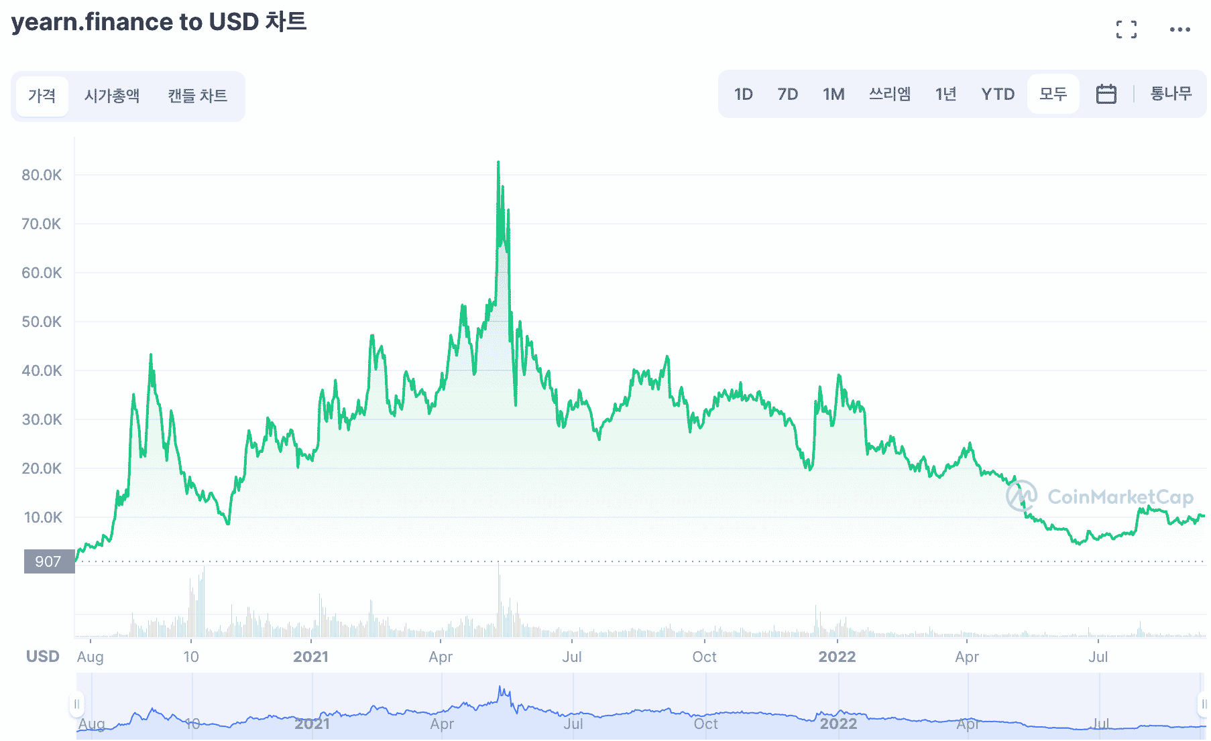Toggle the 통나무 (log) scale
The width and height of the screenshot is (1211, 741).
click(1171, 94)
